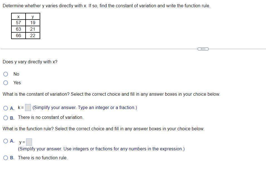
Task: Click the table cell containing 22
Action: tap(33, 35)
